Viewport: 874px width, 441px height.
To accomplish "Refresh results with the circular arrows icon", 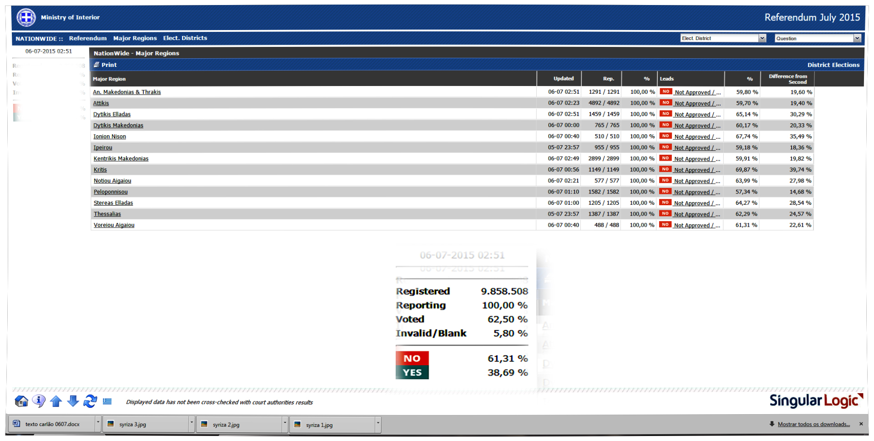I will point(90,401).
